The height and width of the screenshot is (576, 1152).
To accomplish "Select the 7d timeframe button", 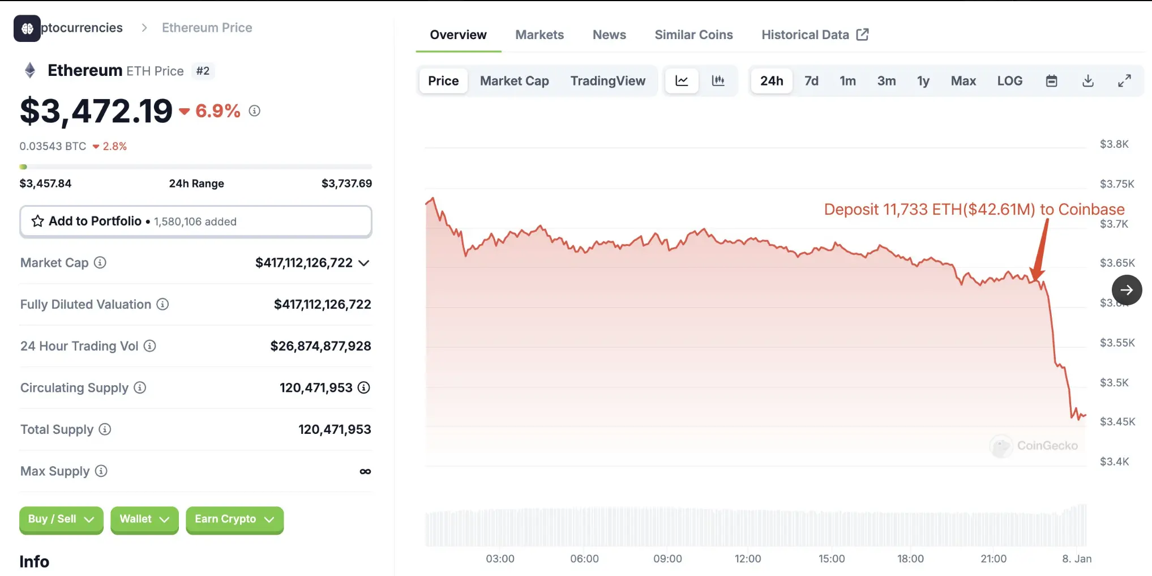I will (811, 80).
